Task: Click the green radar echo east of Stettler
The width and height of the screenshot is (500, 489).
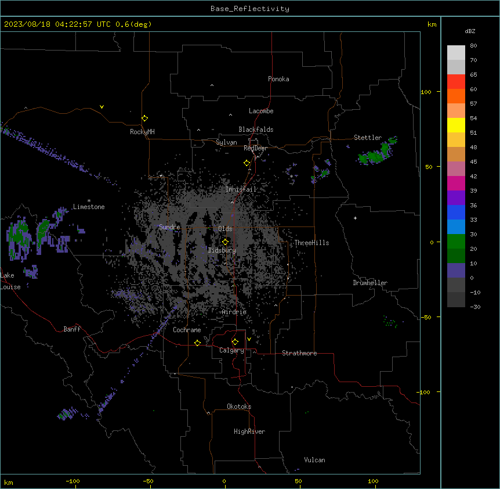Action: click(378, 151)
